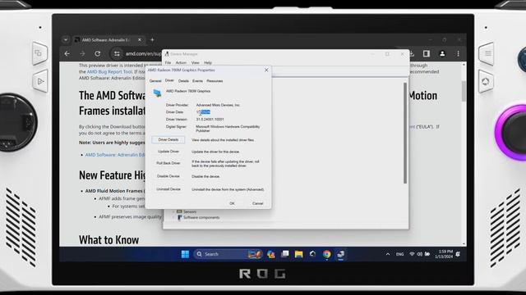Open File Explorer from taskbar

tap(299, 254)
